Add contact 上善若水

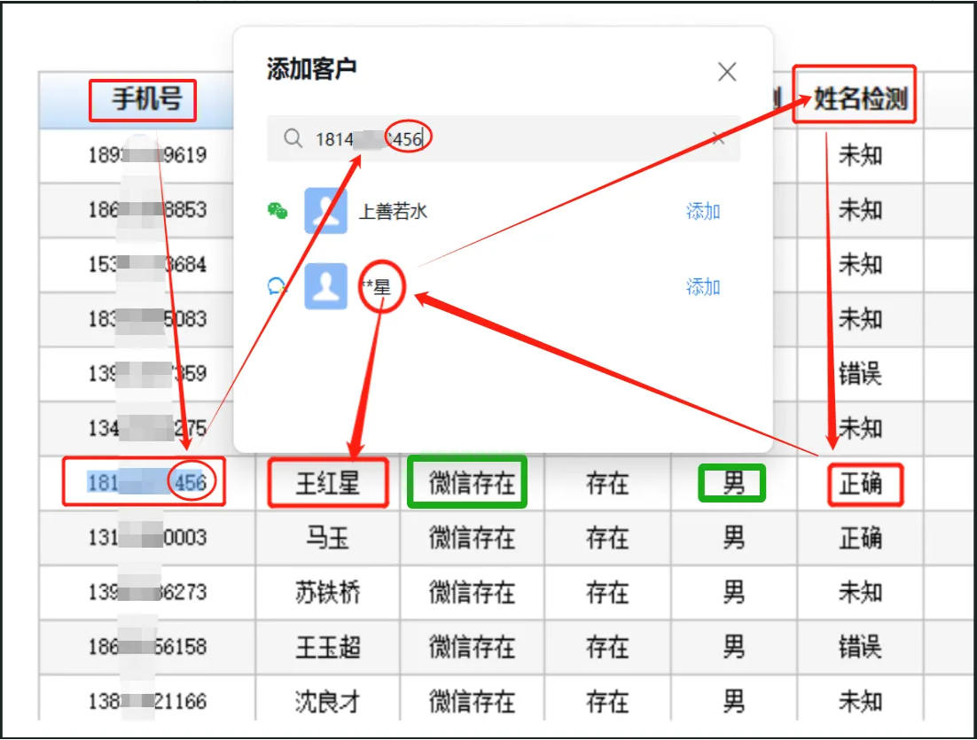coord(703,212)
